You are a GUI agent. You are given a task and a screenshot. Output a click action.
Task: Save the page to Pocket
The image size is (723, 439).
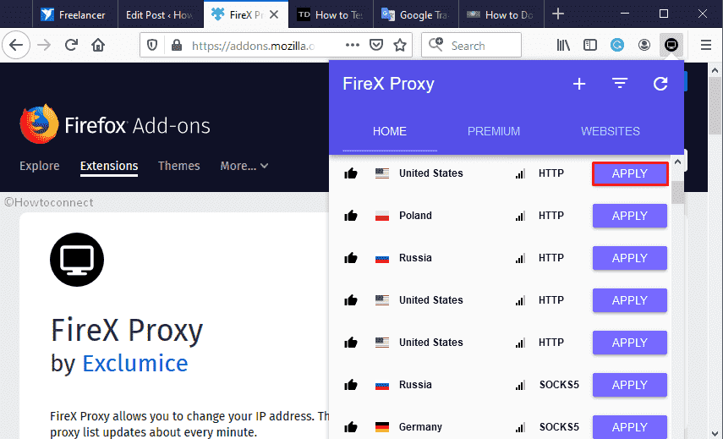coord(376,45)
